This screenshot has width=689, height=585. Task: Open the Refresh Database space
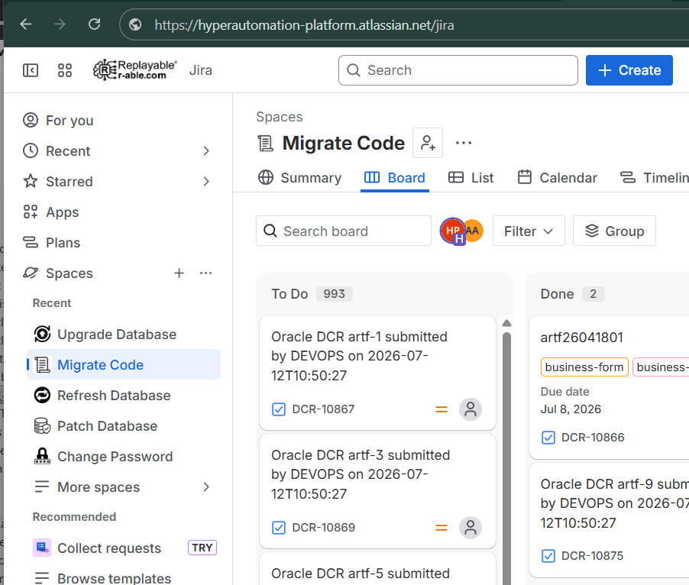tap(124, 396)
